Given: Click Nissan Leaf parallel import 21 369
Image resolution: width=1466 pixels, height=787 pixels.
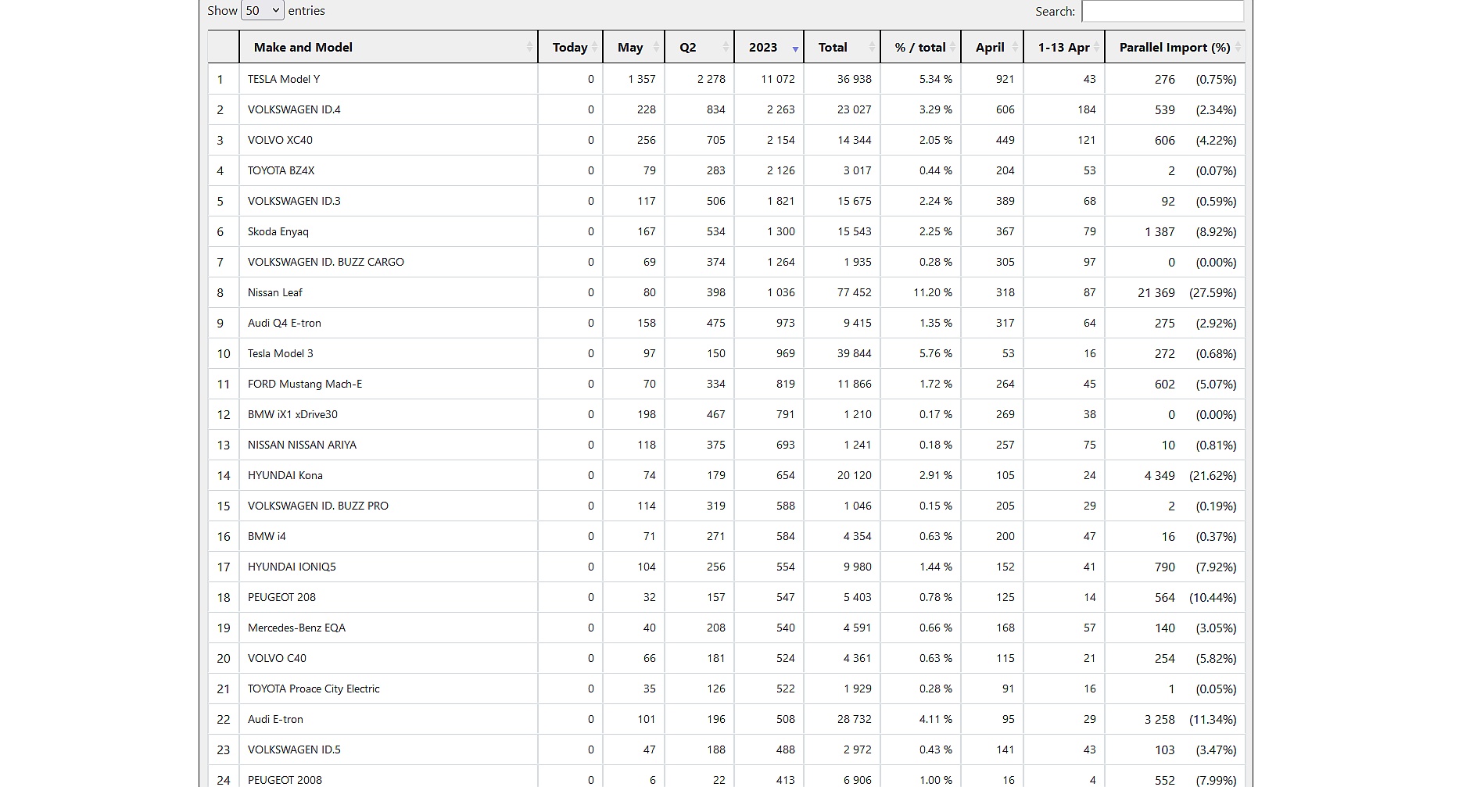Looking at the screenshot, I should (1156, 292).
